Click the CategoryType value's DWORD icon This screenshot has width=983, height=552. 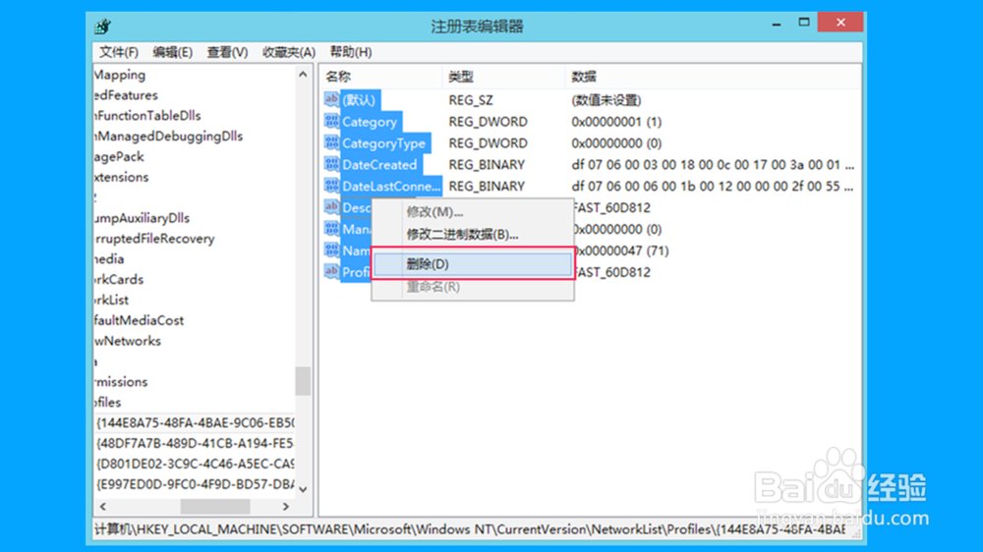pos(331,142)
